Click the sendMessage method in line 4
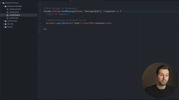This screenshot has height=100, width=179. click(x=68, y=11)
